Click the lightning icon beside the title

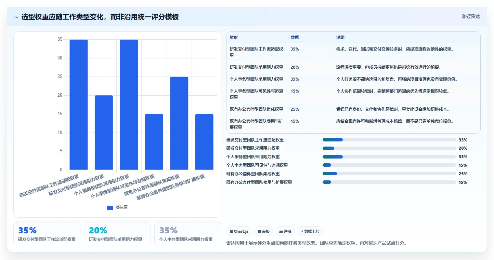coord(16,17)
